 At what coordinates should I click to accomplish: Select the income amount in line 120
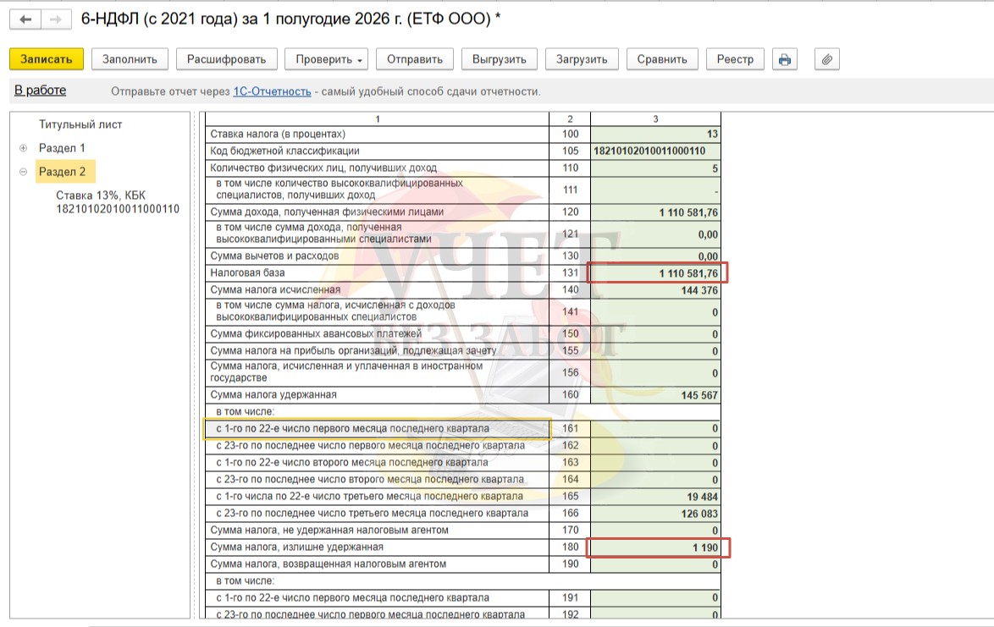(655, 212)
